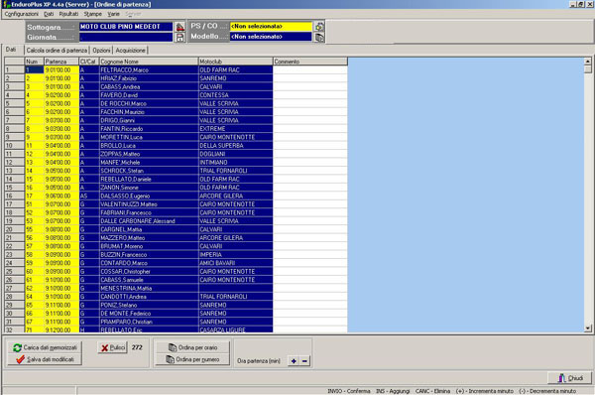
Task: Open the Varie menu
Action: tap(113, 14)
